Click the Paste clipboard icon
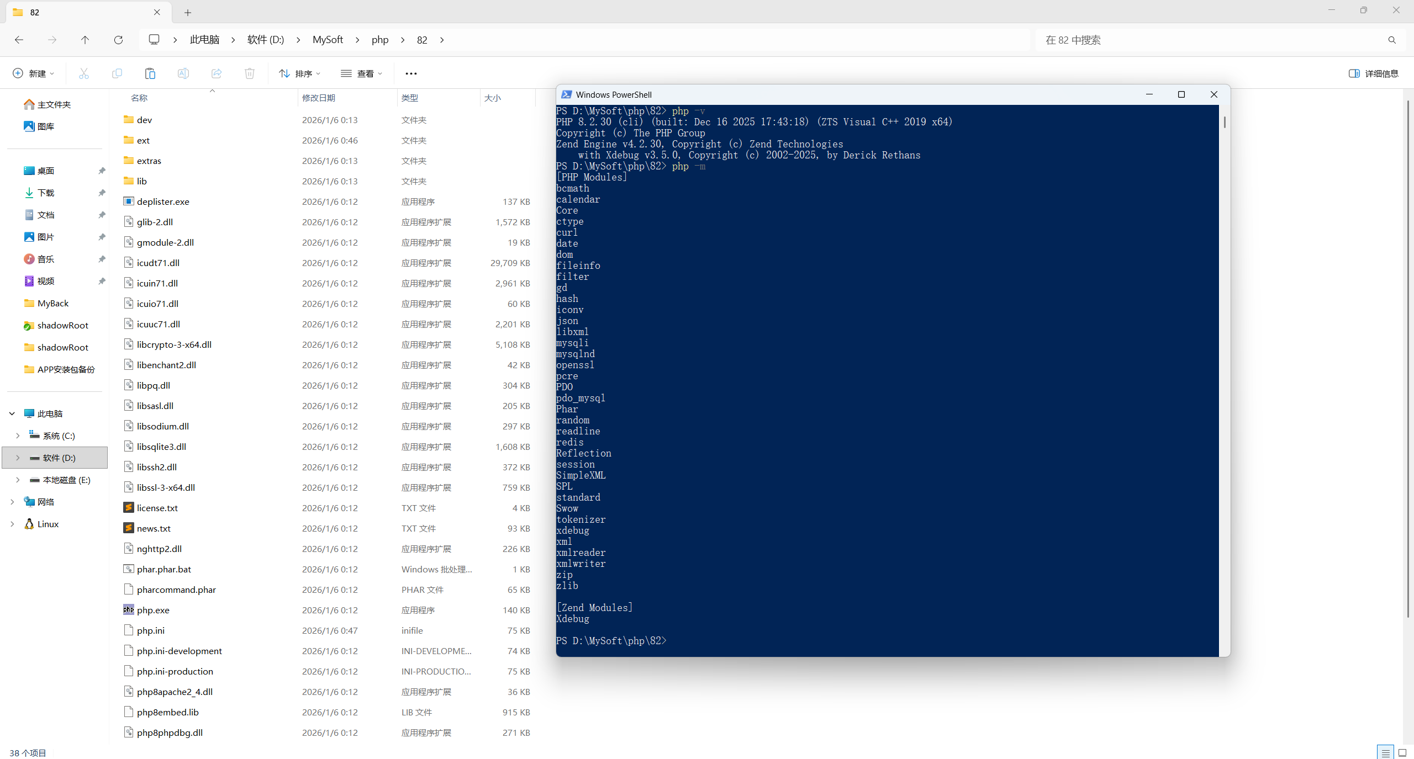The height and width of the screenshot is (759, 1414). (x=150, y=73)
